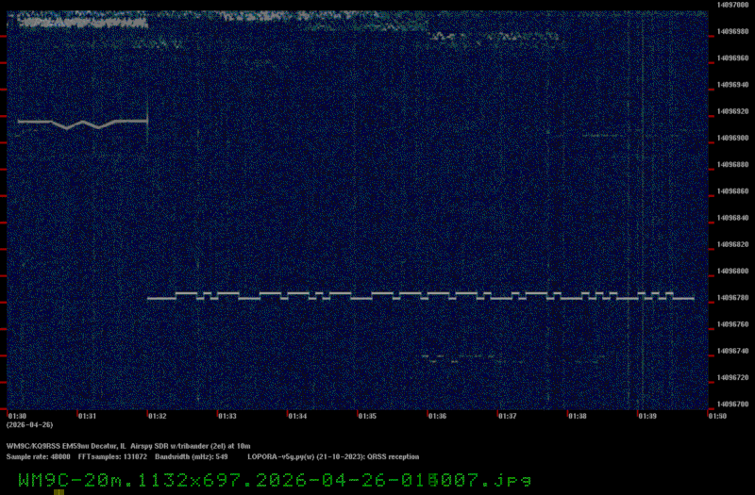Screen dimensions: 755x495
Task: Click the 01:38 time axis label
Action: (x=578, y=416)
